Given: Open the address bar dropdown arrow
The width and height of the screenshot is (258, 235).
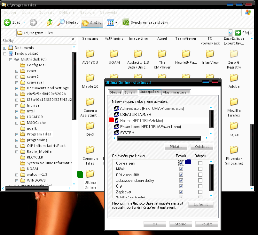Looking at the screenshot, I should [231, 33].
